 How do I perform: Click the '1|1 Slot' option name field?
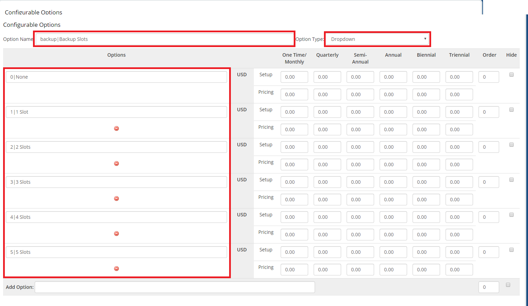(x=116, y=112)
